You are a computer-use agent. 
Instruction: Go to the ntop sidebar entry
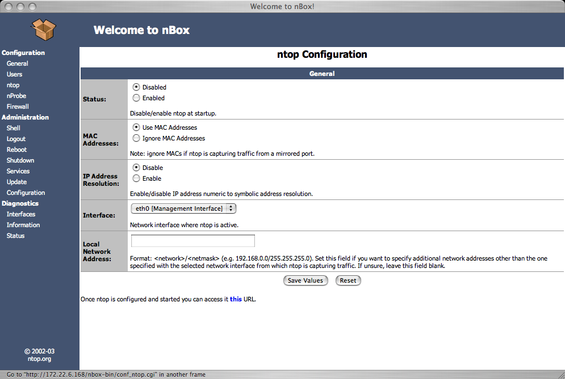pyautogui.click(x=13, y=85)
